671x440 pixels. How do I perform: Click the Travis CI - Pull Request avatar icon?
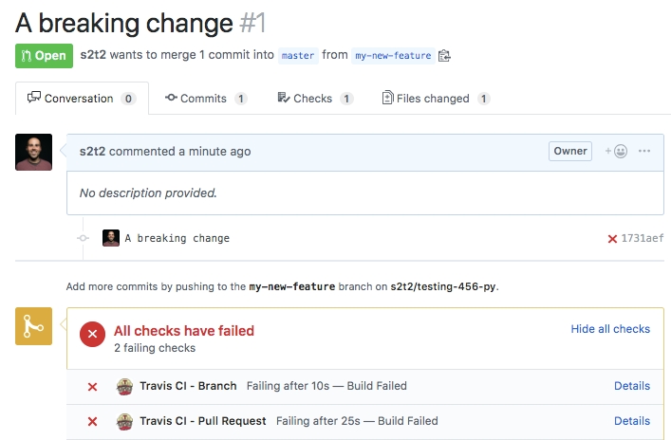click(123, 421)
